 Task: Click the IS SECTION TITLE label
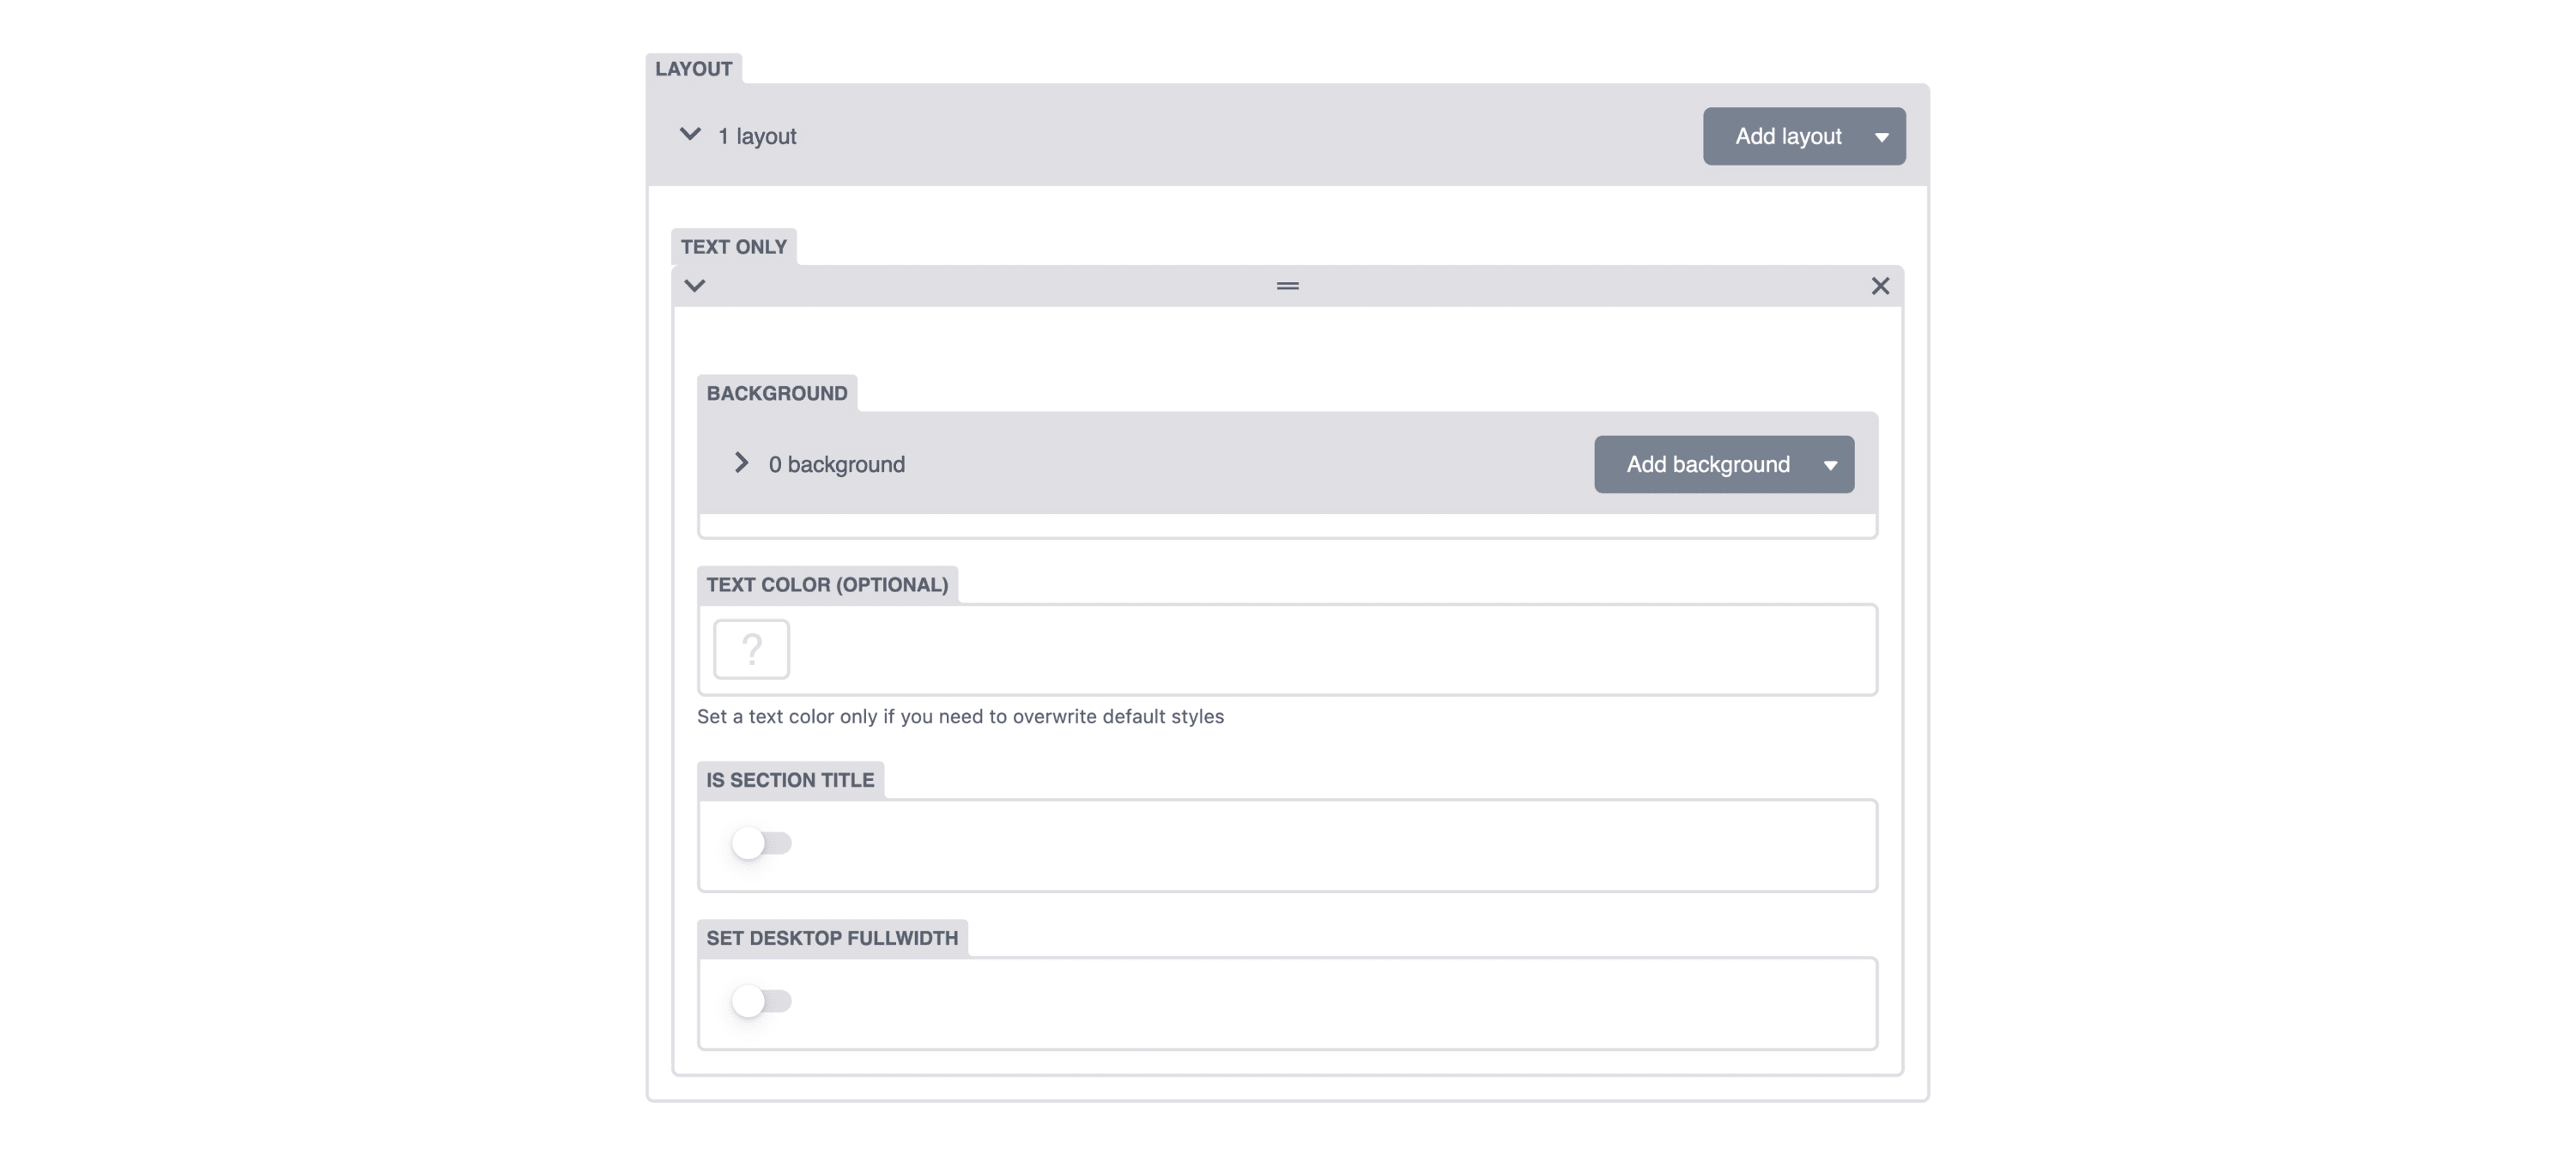click(x=790, y=780)
